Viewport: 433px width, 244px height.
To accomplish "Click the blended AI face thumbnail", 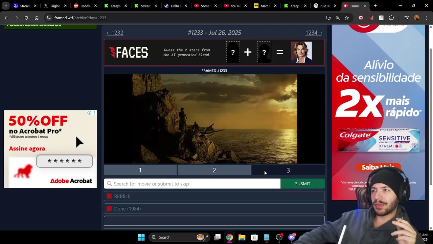I will click(301, 52).
